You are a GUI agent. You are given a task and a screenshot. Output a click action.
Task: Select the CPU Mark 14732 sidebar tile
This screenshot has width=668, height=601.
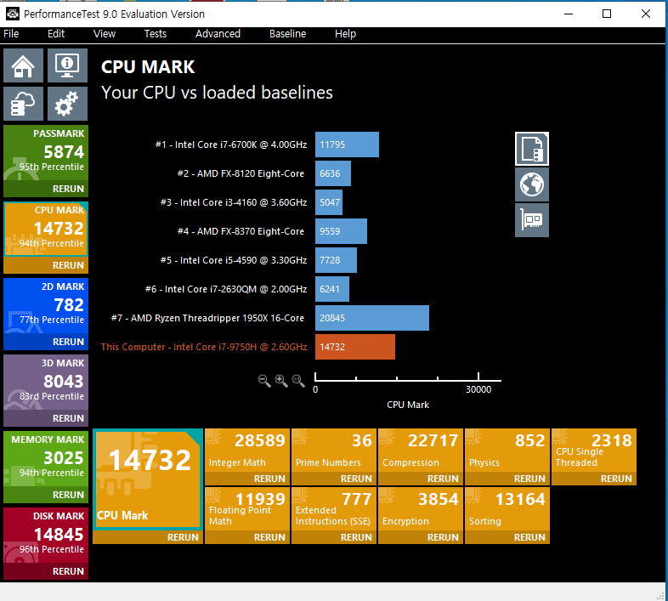46,230
